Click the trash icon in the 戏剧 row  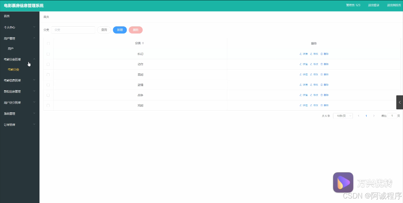coord(322,105)
